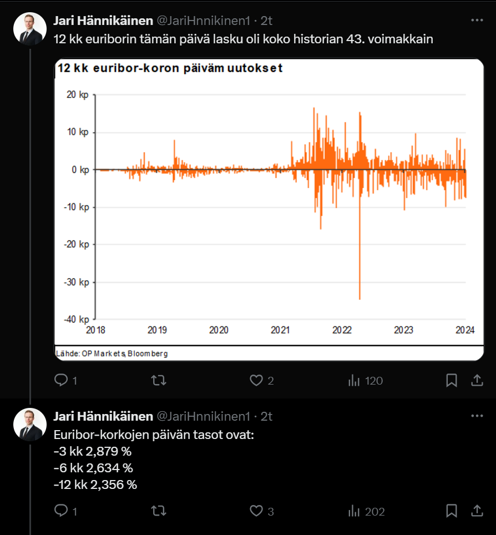This screenshot has width=496, height=535.
Task: Repost the second tweet about päivän tasot
Action: 159,511
